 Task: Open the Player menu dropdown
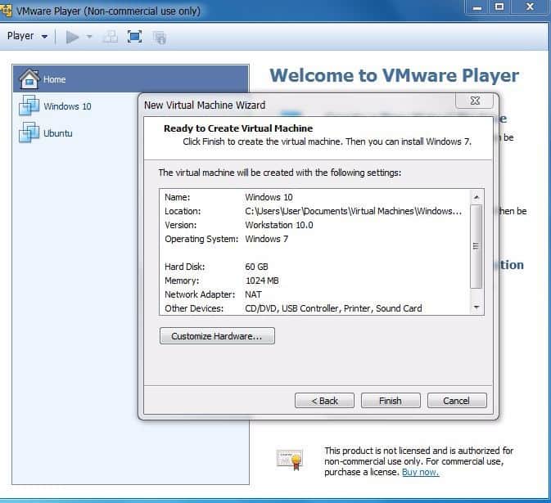[x=27, y=36]
